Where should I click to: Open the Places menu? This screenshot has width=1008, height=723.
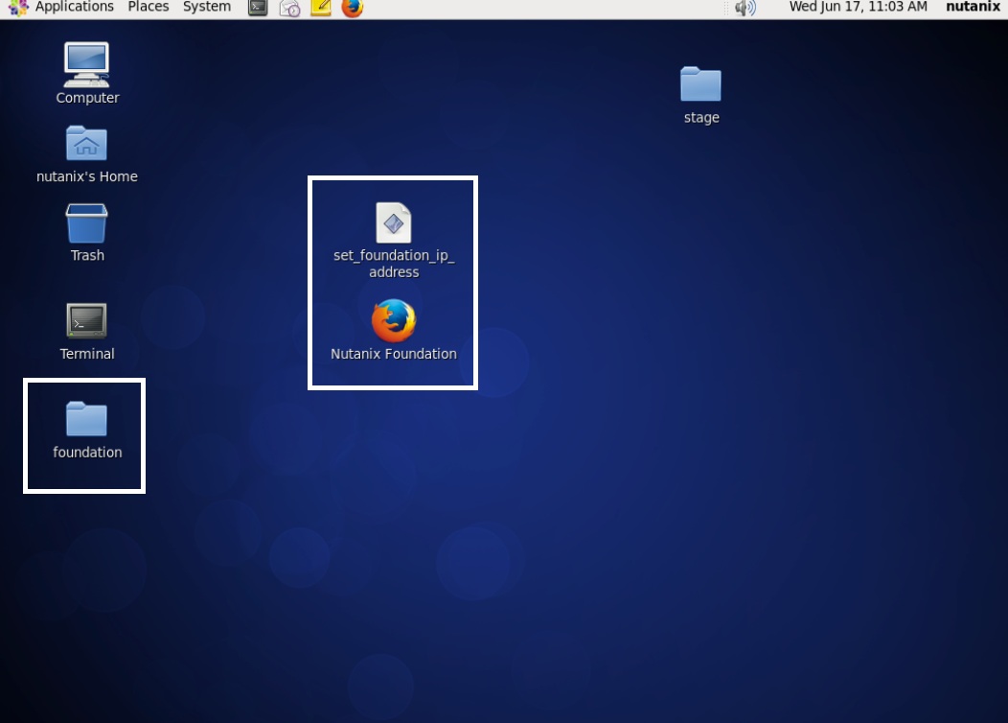coord(149,7)
